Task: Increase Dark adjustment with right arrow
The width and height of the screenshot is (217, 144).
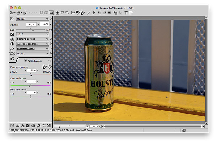Action: (x=38, y=92)
